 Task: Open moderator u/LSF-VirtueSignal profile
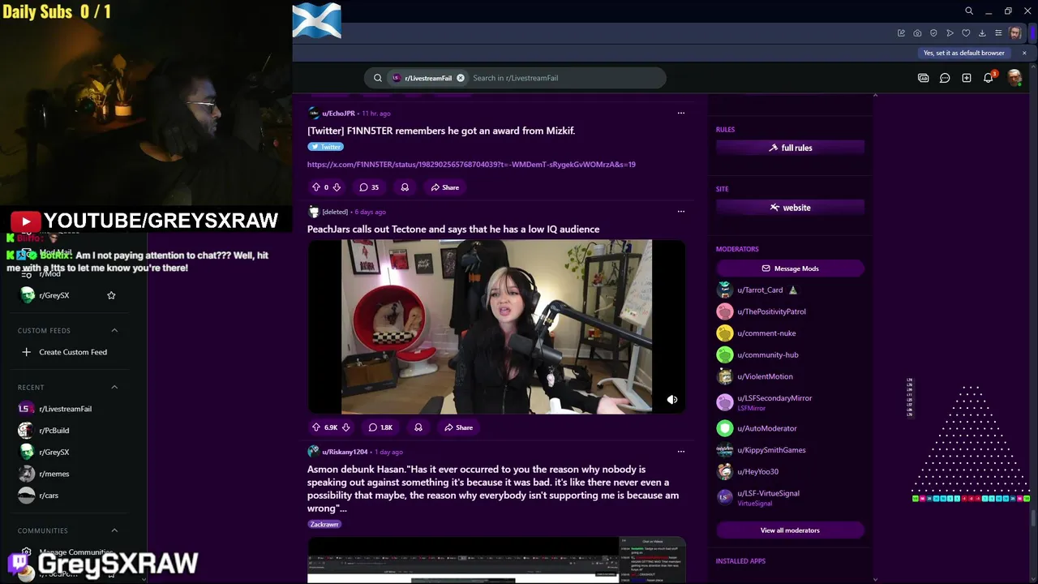768,493
